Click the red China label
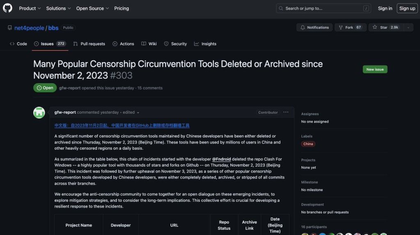The image size is (420, 235). point(308,144)
